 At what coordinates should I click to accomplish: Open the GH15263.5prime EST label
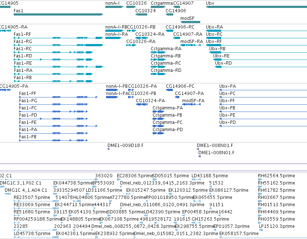click(210, 219)
